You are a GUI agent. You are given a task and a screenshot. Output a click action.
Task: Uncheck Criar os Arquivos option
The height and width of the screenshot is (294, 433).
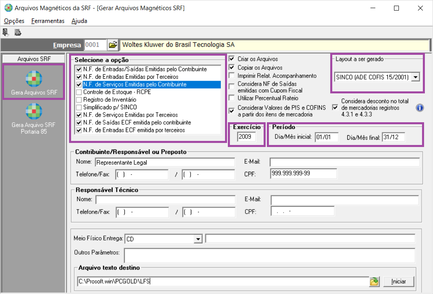point(232,59)
